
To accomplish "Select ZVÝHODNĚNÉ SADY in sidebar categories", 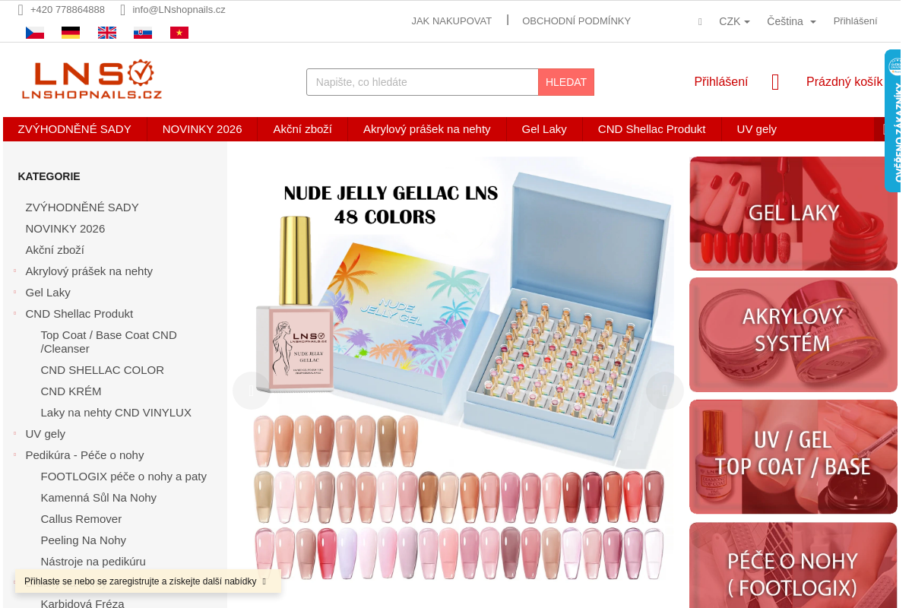I will click(82, 207).
